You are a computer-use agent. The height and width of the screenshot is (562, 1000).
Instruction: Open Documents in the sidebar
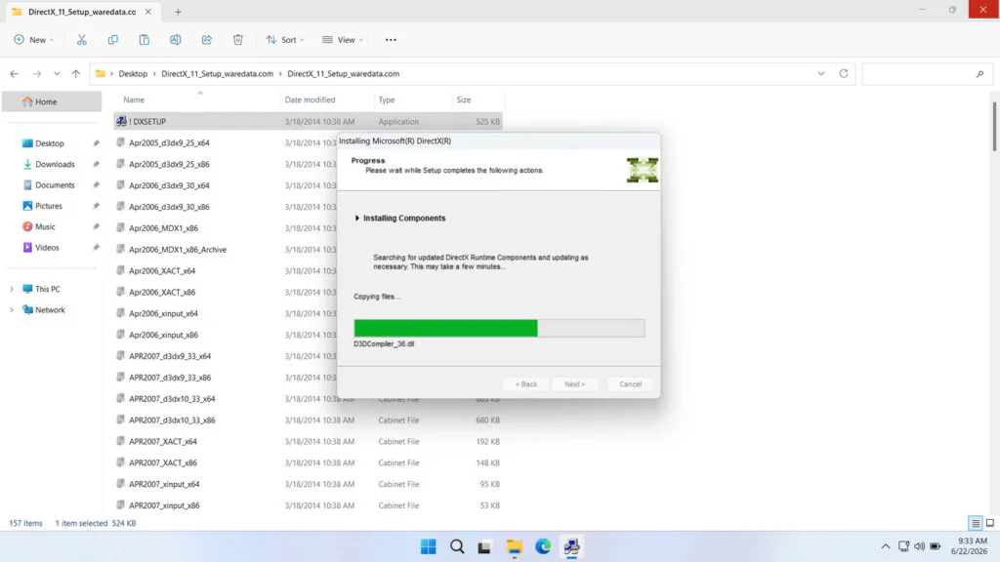pos(55,185)
